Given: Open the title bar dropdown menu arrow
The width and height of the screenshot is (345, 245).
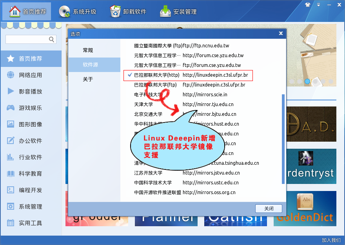Looking at the screenshot, I should click(318, 5).
